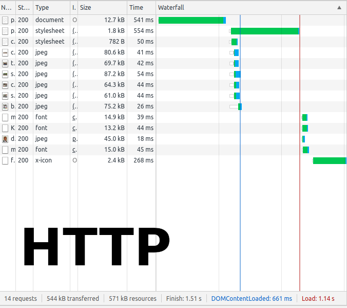Select the '26 ms' time cell

(x=145, y=106)
